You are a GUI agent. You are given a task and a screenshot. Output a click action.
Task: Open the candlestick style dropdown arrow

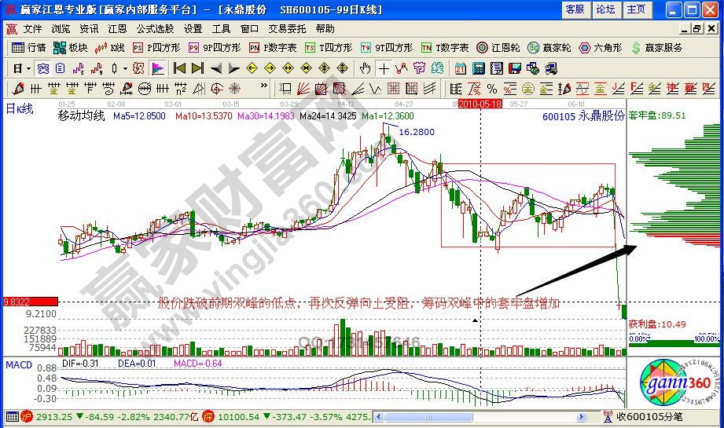pyautogui.click(x=126, y=68)
